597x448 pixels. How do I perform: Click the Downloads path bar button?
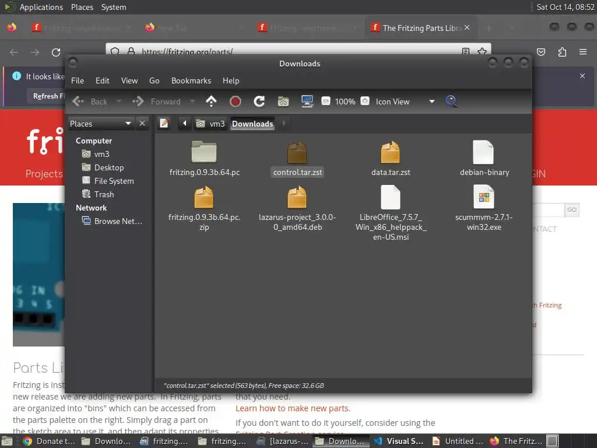tap(252, 124)
